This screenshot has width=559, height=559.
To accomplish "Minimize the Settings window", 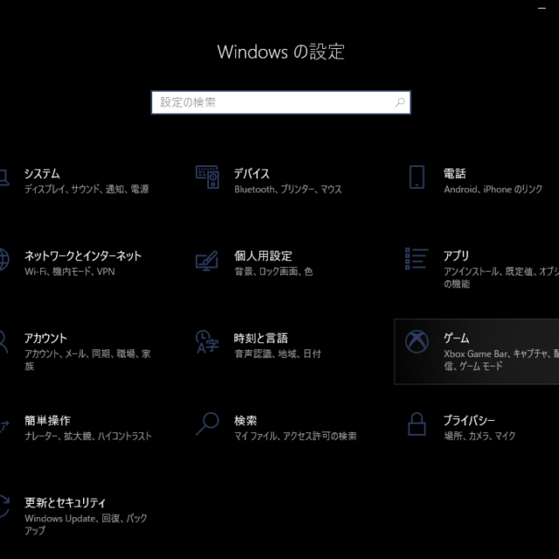I will [542, 8].
